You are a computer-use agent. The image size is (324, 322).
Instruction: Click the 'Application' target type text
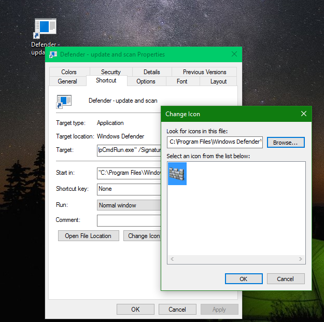[x=110, y=123]
